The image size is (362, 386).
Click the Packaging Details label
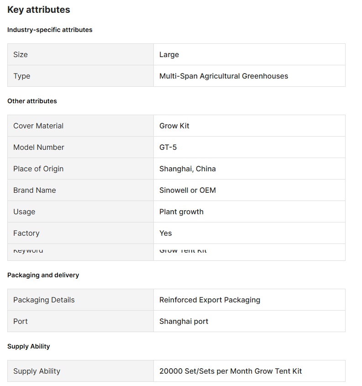pyautogui.click(x=44, y=300)
